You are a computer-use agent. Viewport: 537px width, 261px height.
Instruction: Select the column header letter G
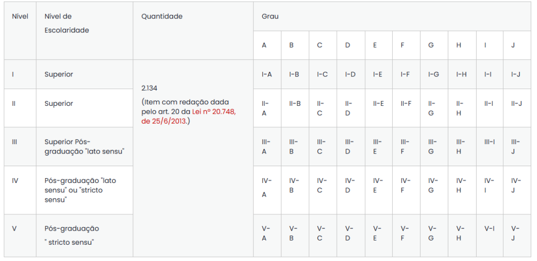click(x=431, y=46)
